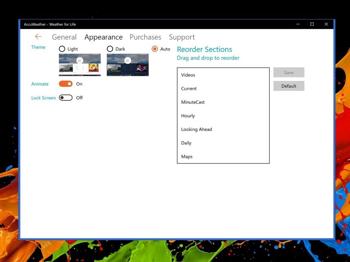Viewport: 350px width, 262px height.
Task: Click the Save button
Action: (288, 72)
